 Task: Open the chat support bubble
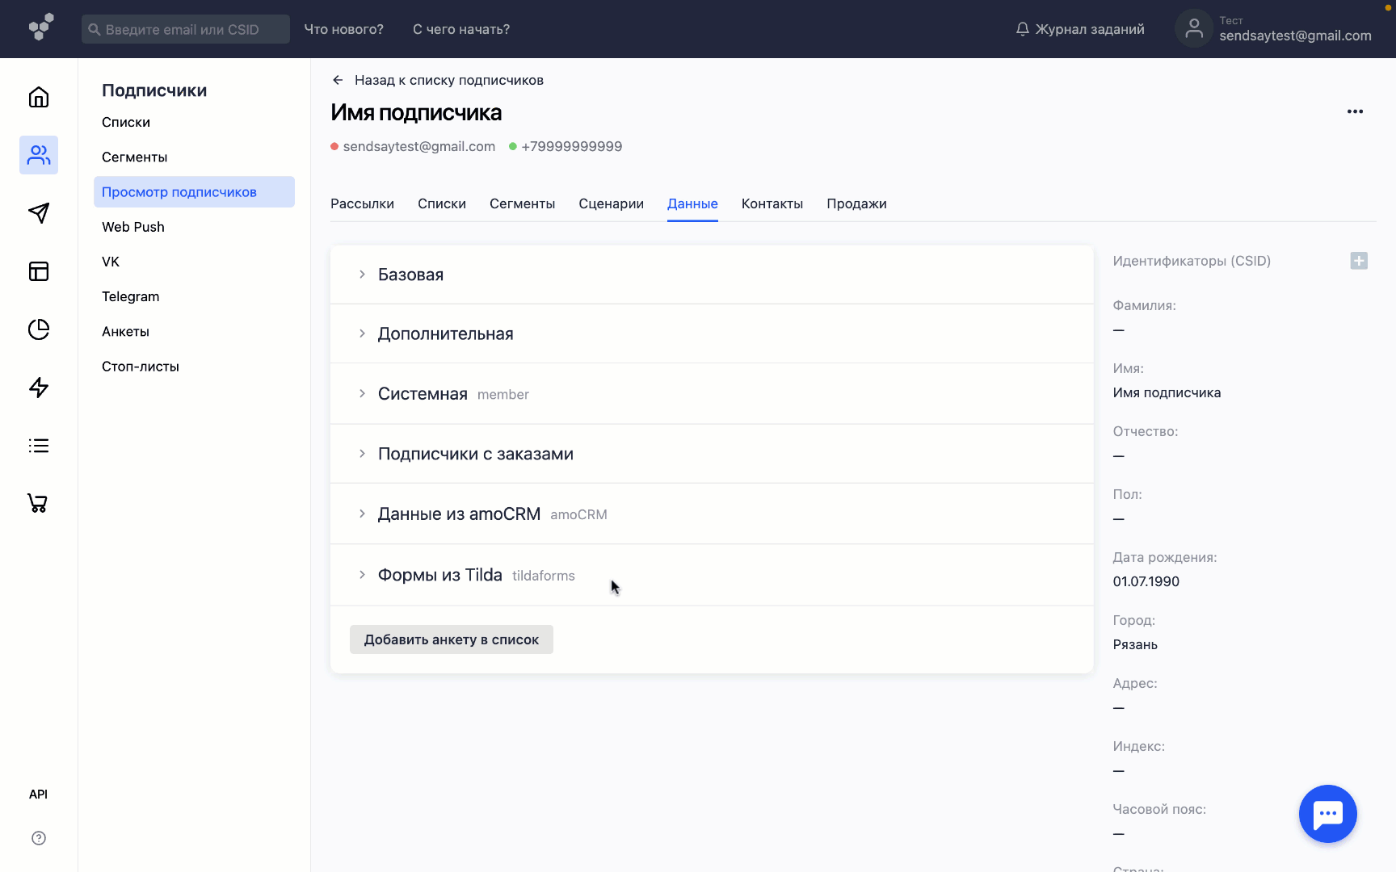click(1327, 814)
